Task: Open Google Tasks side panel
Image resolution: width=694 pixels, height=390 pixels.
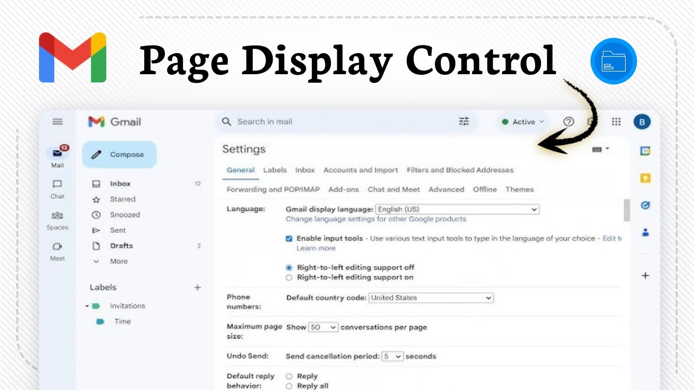Action: coord(645,205)
